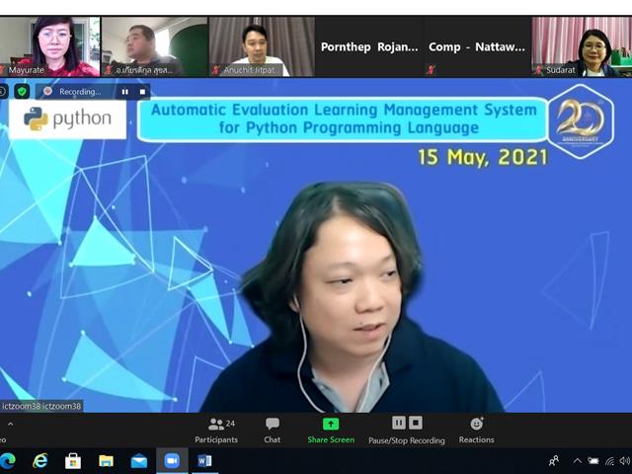Select Sudarat's video thumbnail
Viewport: 632px width, 474px height.
[x=582, y=46]
